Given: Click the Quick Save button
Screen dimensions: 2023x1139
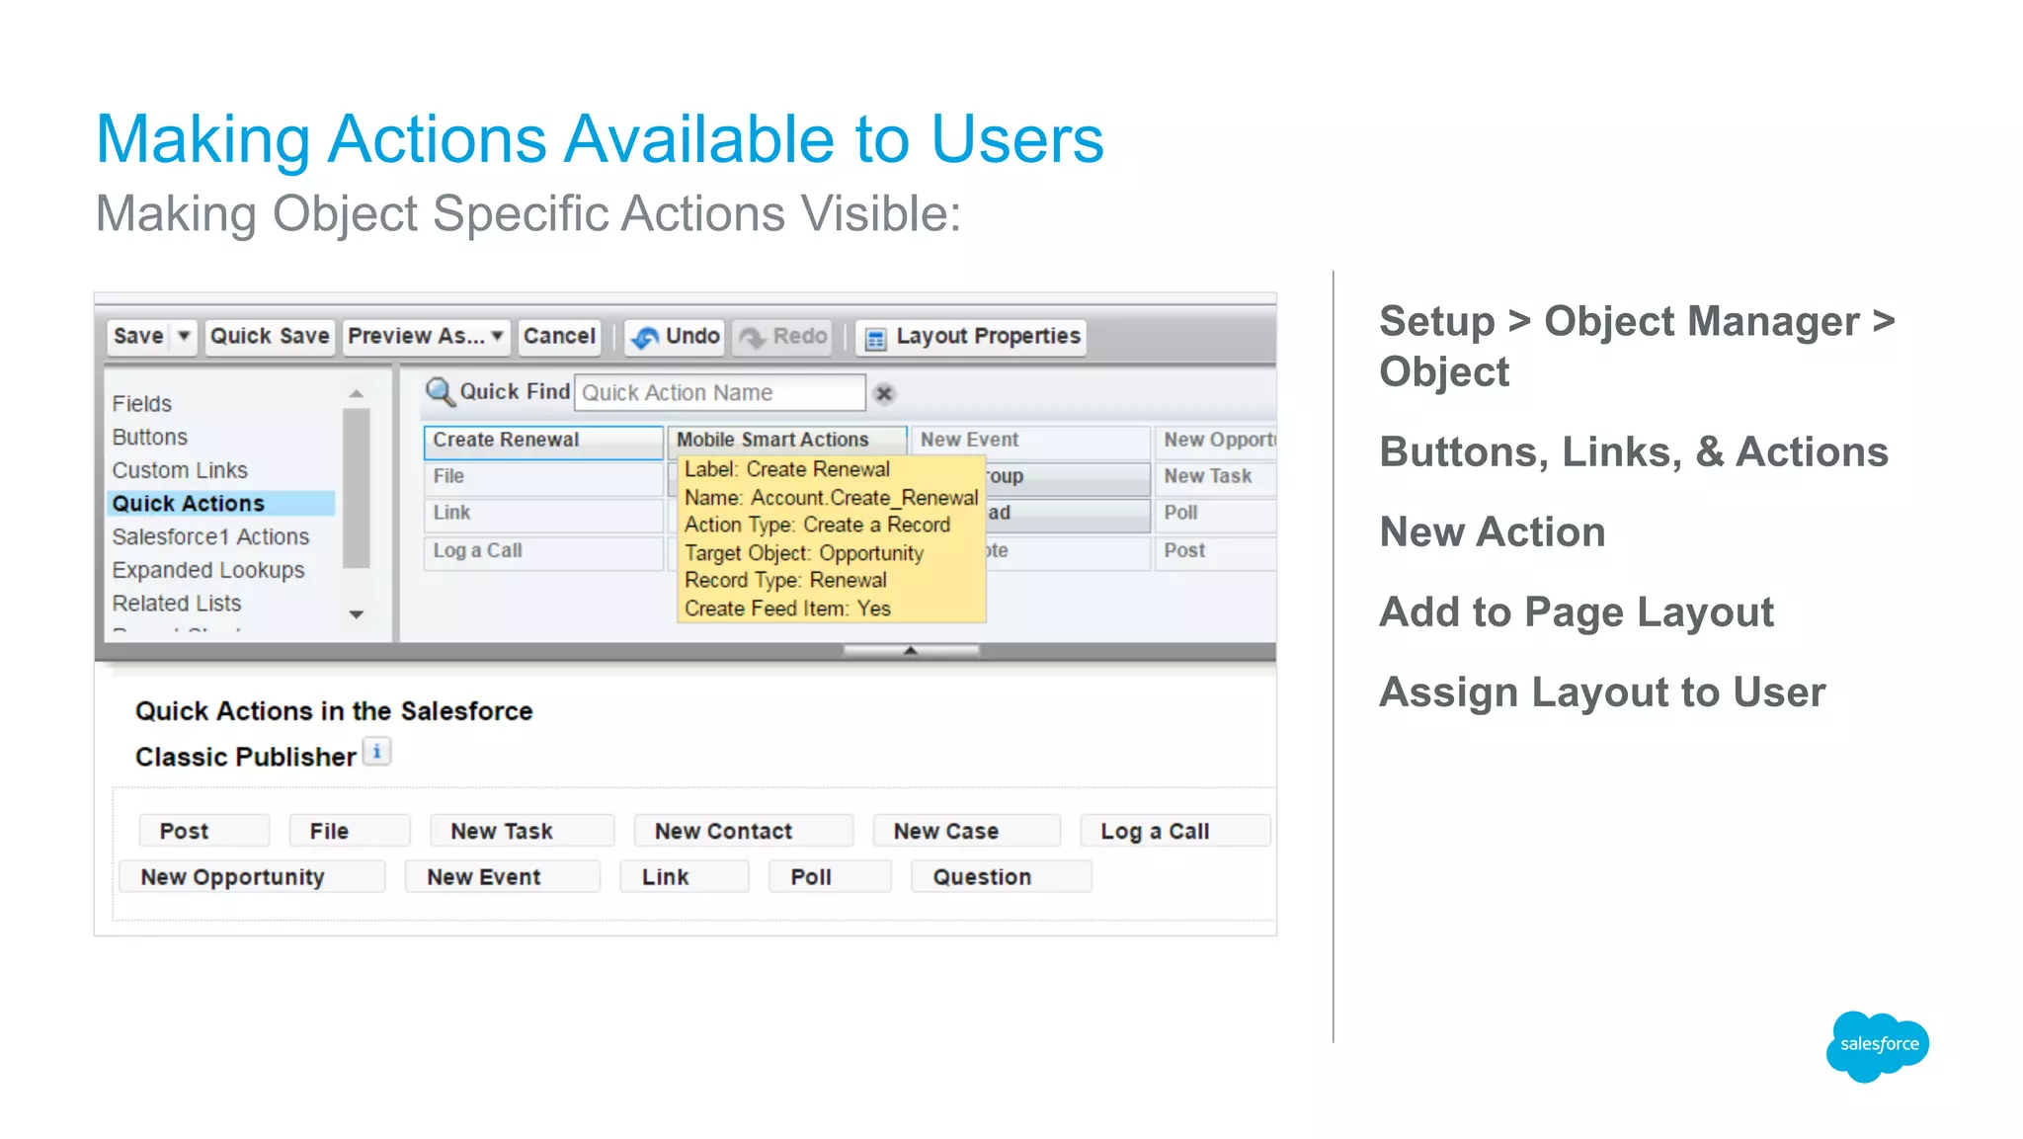Looking at the screenshot, I should (270, 337).
